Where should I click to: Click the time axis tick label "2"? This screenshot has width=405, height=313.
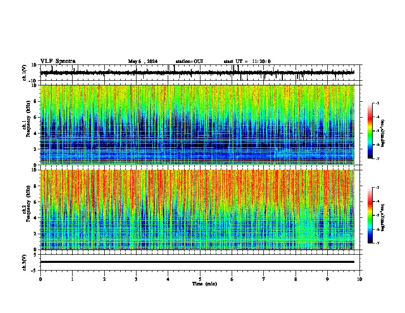click(x=104, y=279)
